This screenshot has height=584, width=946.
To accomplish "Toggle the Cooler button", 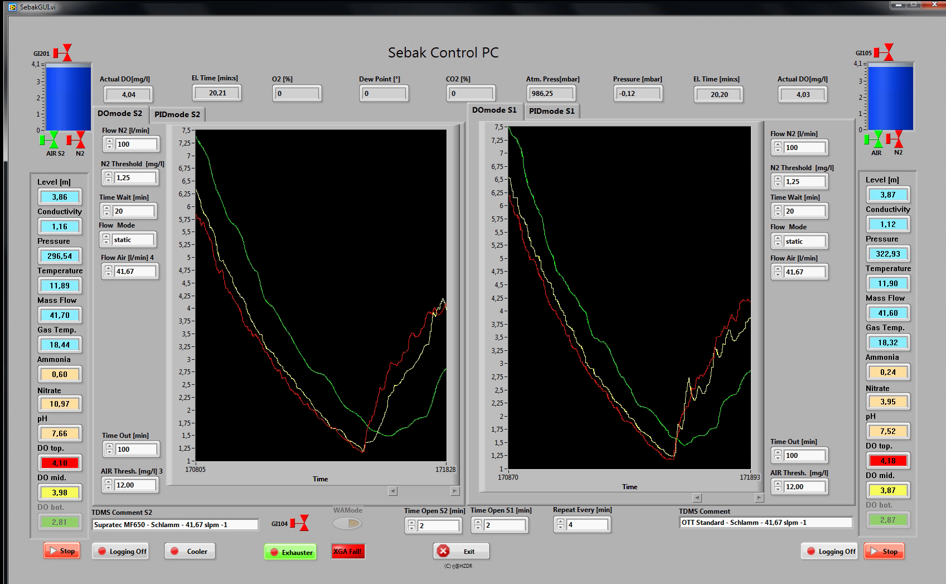I will (190, 551).
